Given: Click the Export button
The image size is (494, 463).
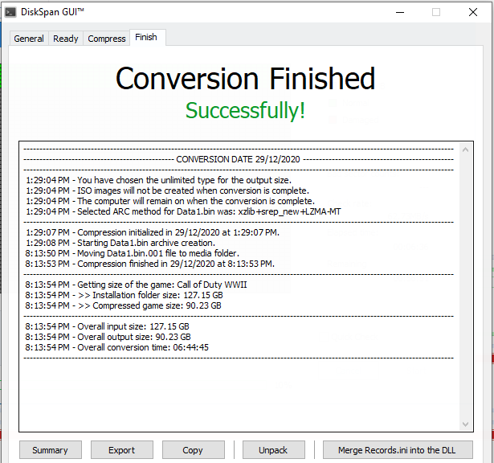Looking at the screenshot, I should point(122,450).
